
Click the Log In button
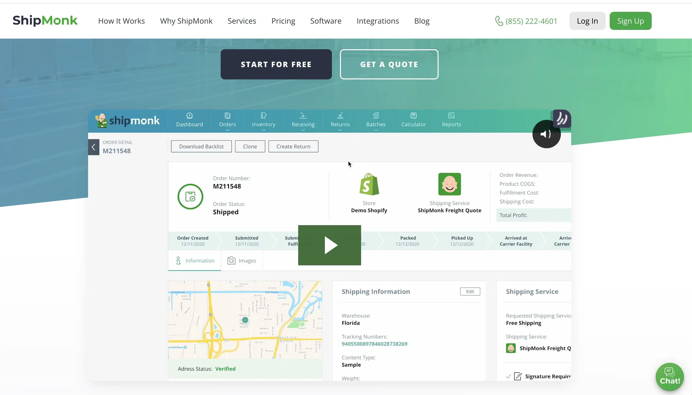point(587,21)
